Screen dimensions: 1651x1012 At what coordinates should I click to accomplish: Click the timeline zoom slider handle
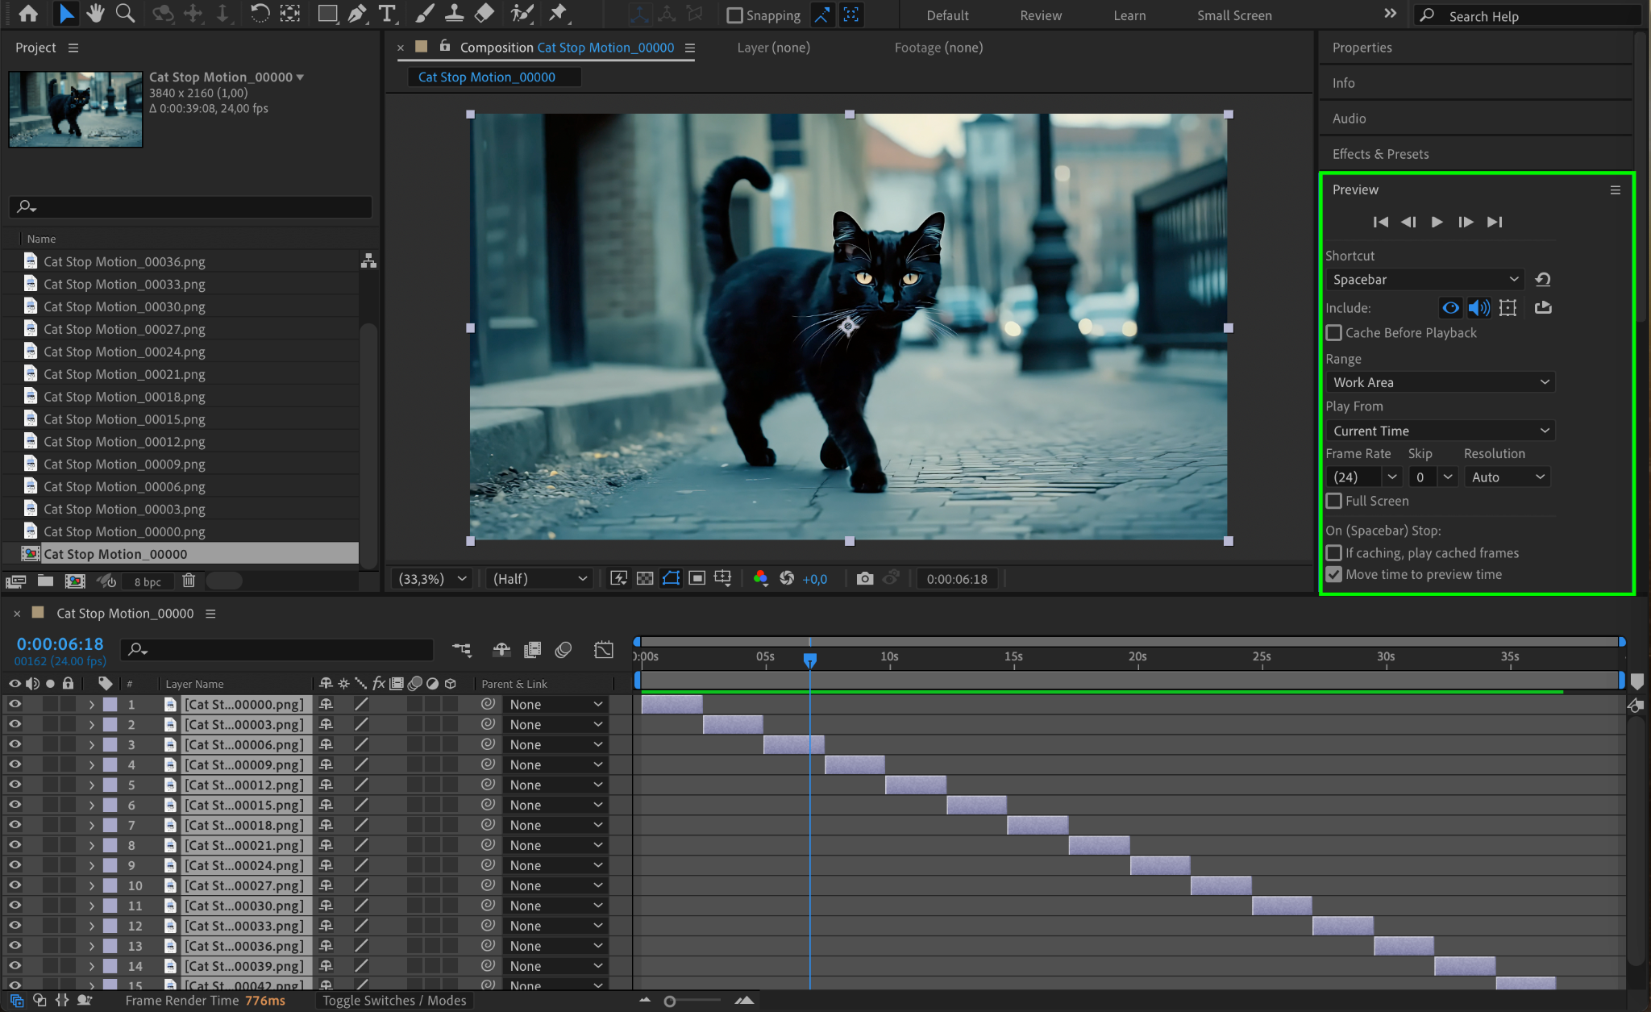(x=669, y=1001)
